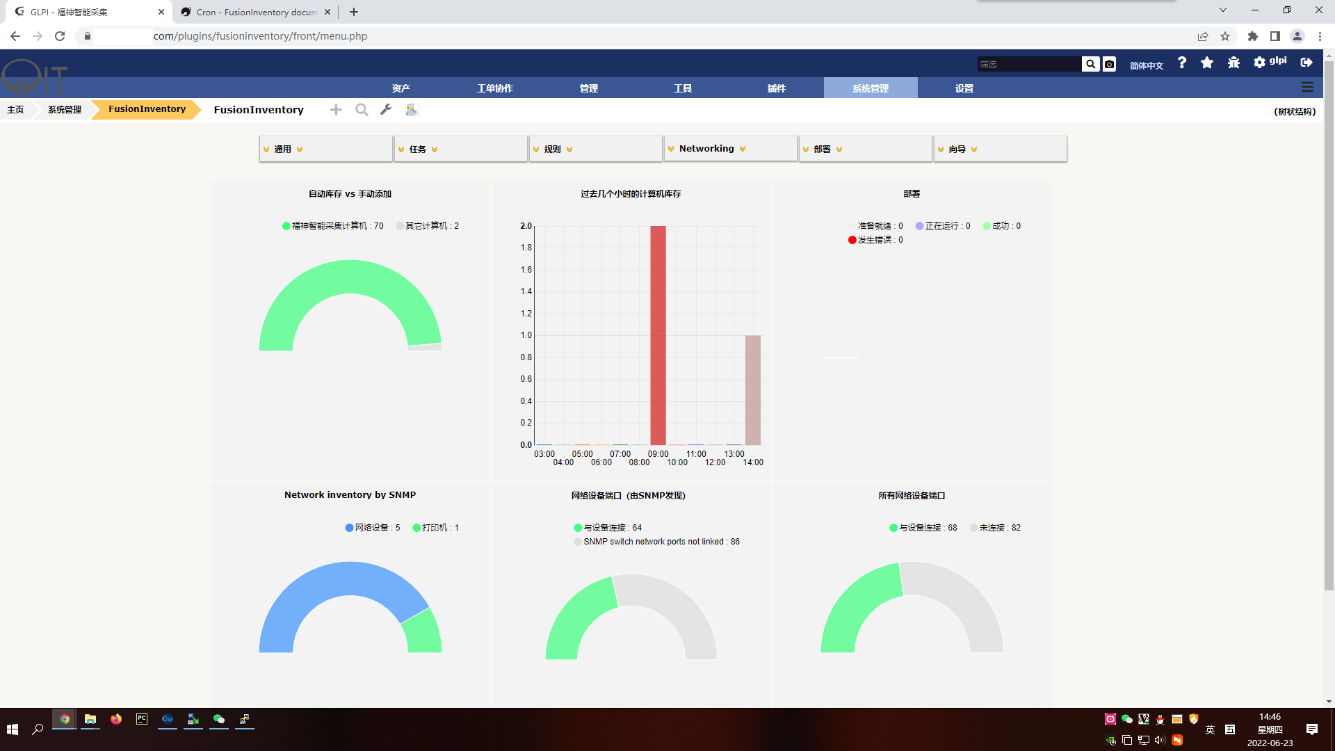
Task: Click the logout icon in header
Action: click(x=1306, y=63)
